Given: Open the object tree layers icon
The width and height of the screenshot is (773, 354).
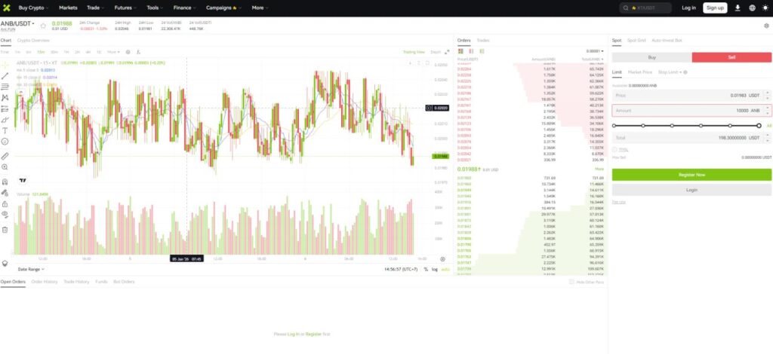Looking at the screenshot, I should (x=5, y=263).
